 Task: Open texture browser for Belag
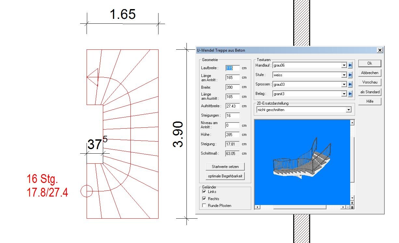click(x=350, y=94)
